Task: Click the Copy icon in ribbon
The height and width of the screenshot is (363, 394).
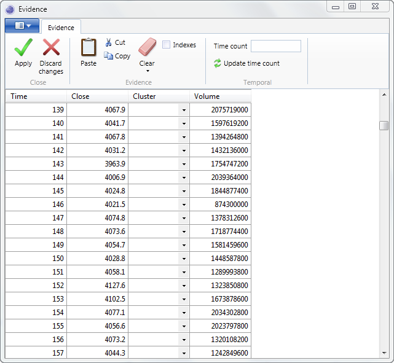Action: [109, 56]
